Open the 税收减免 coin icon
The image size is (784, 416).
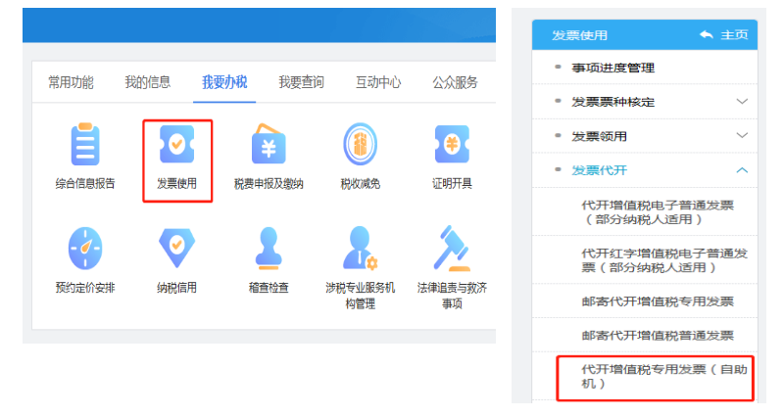pyautogui.click(x=360, y=144)
